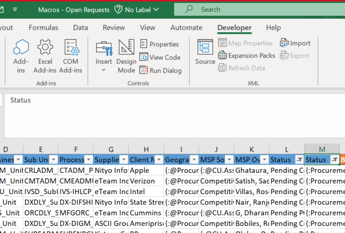Image resolution: width=345 pixels, height=233 pixels.
Task: Open the Help tab
Action: coord(273,28)
